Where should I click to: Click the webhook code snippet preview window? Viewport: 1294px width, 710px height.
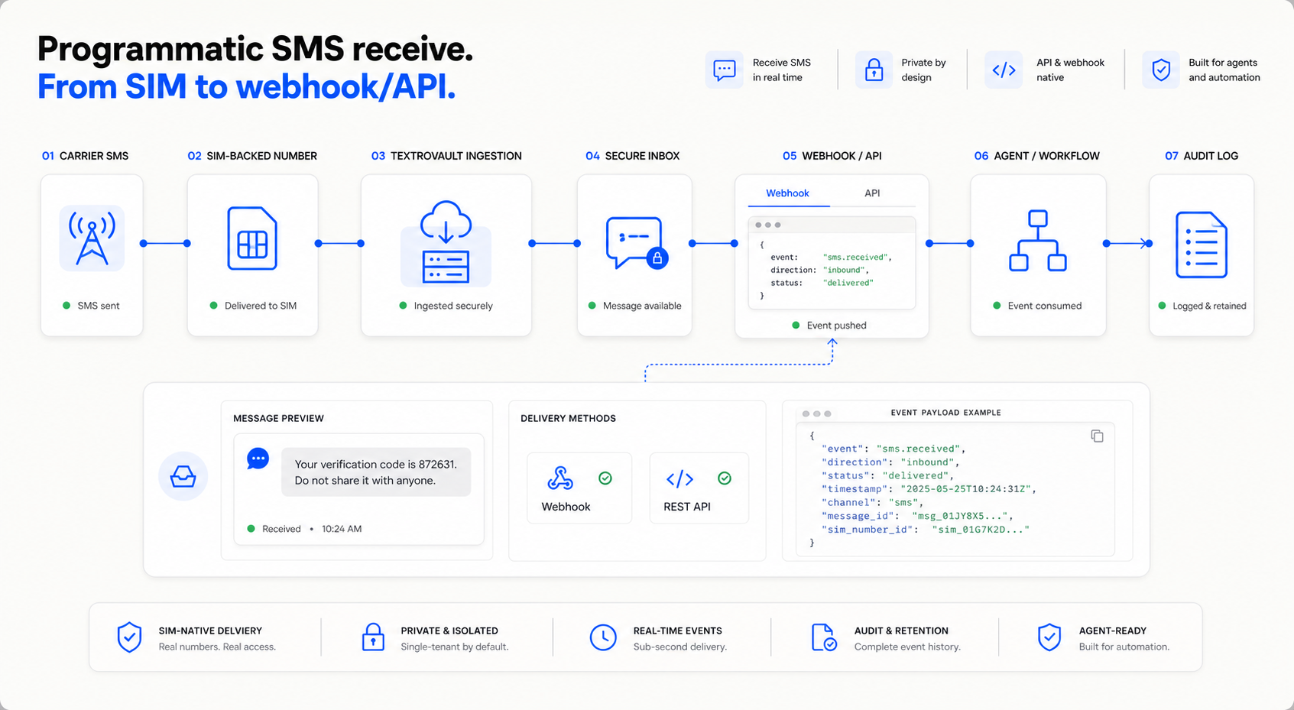[x=832, y=263]
